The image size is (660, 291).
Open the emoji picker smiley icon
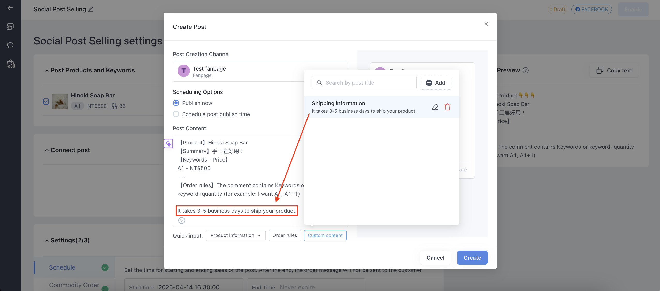(x=182, y=220)
